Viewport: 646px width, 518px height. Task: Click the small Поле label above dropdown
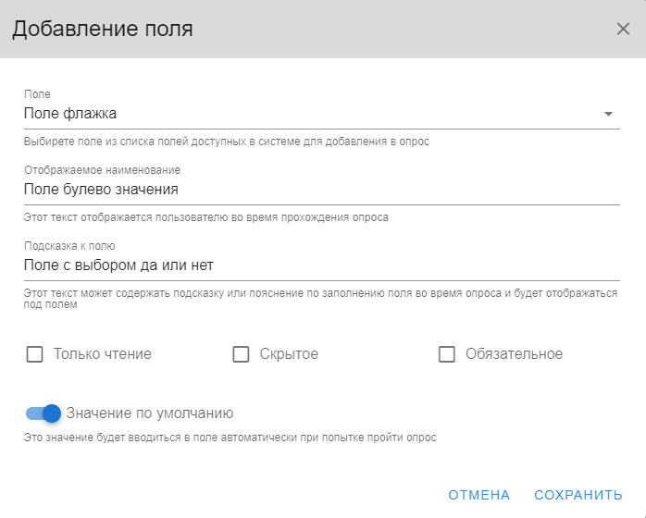(x=37, y=94)
